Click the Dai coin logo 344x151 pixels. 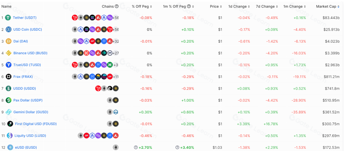8,41
